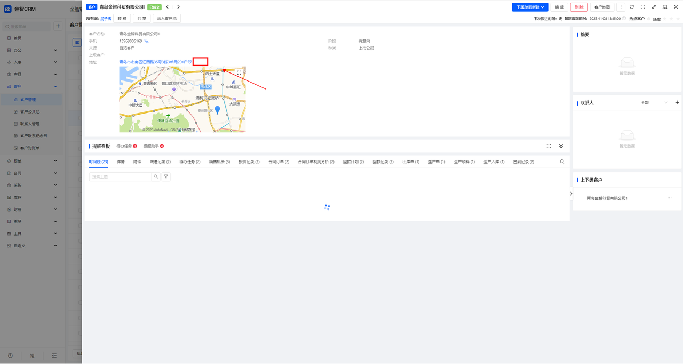Click the phone call icon beside 13969806169
The image size is (683, 364).
point(146,41)
